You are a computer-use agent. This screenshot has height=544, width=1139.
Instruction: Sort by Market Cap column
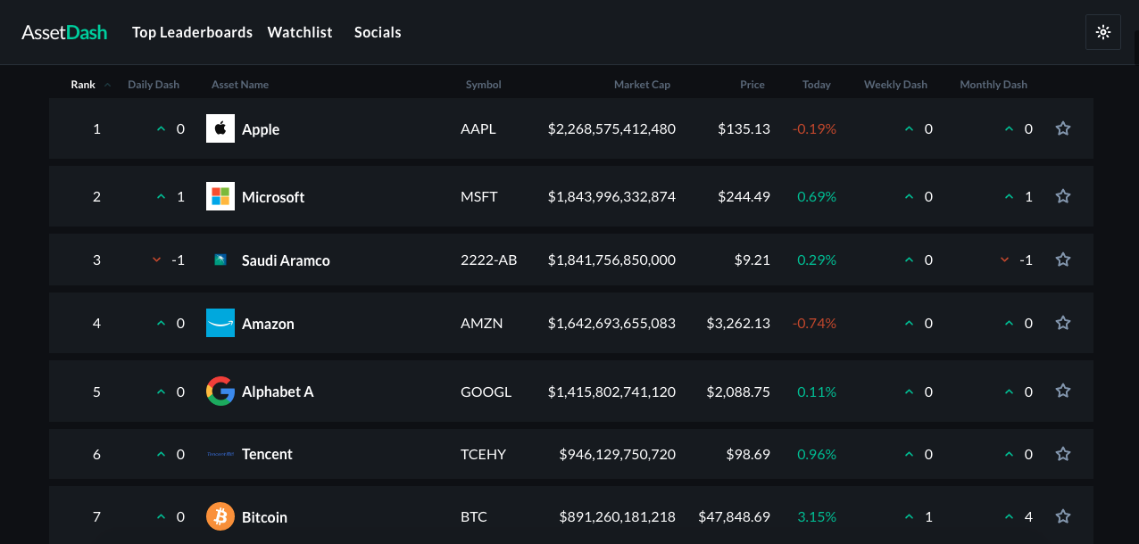642,85
